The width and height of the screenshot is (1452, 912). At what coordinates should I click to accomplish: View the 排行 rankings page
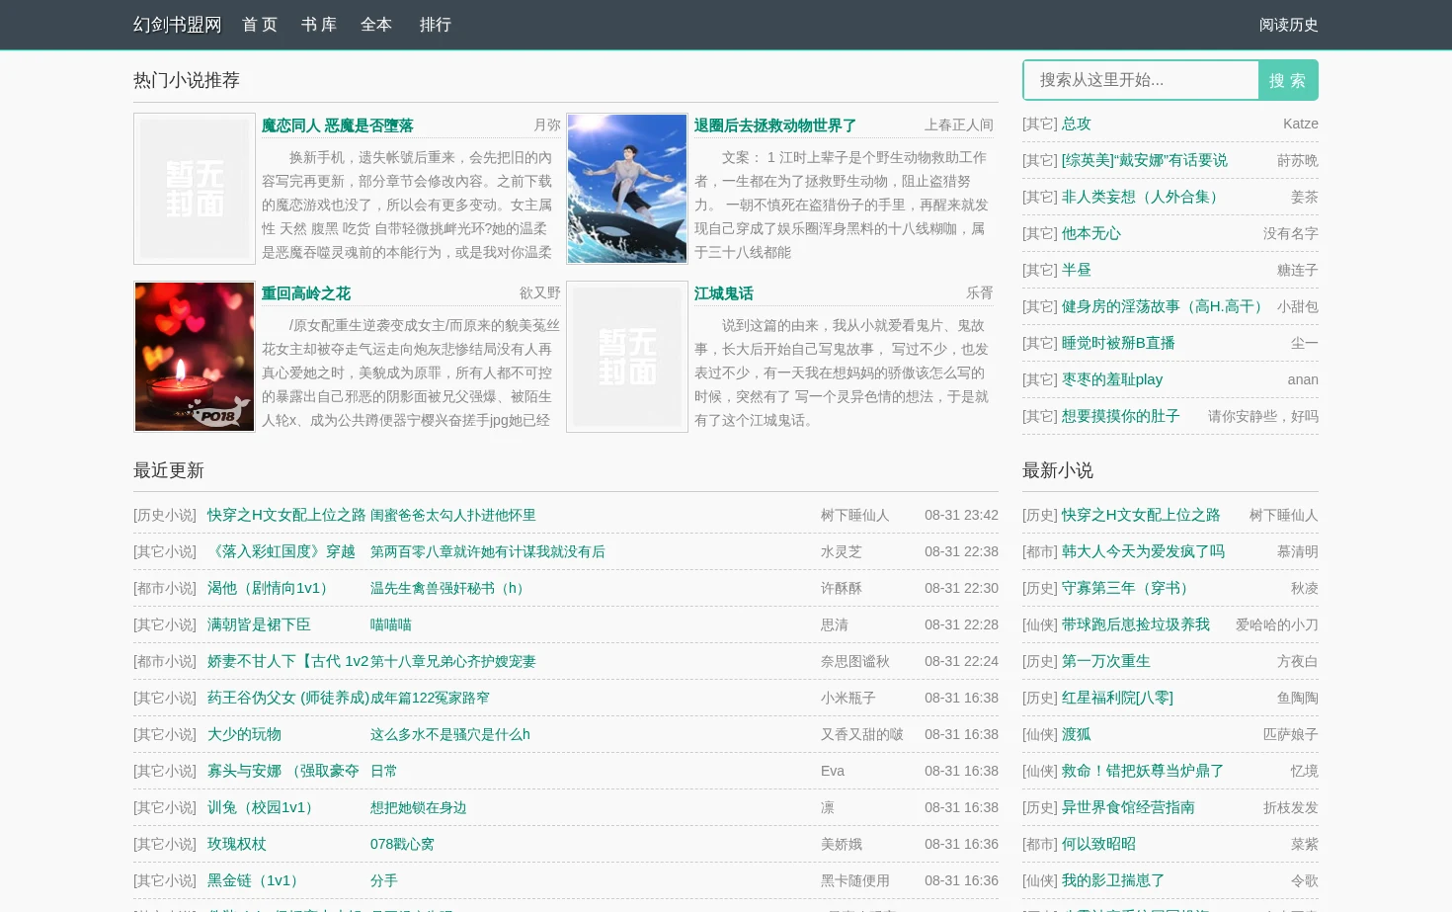[x=436, y=25]
